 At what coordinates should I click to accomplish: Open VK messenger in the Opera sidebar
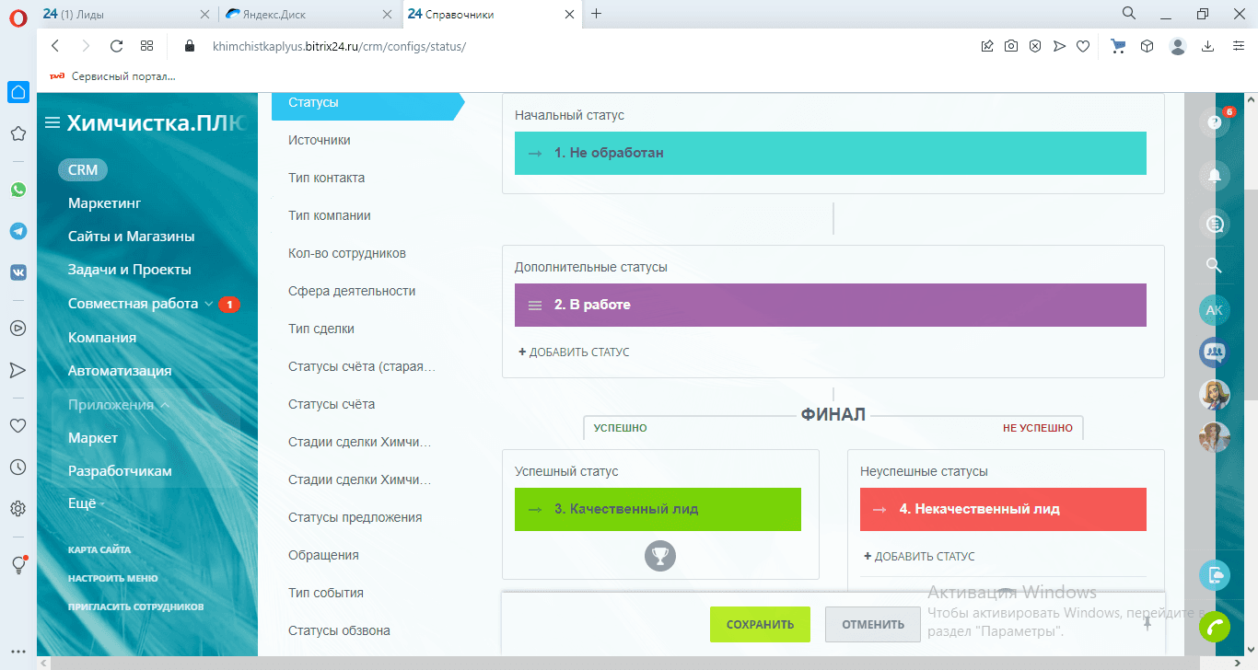tap(18, 271)
